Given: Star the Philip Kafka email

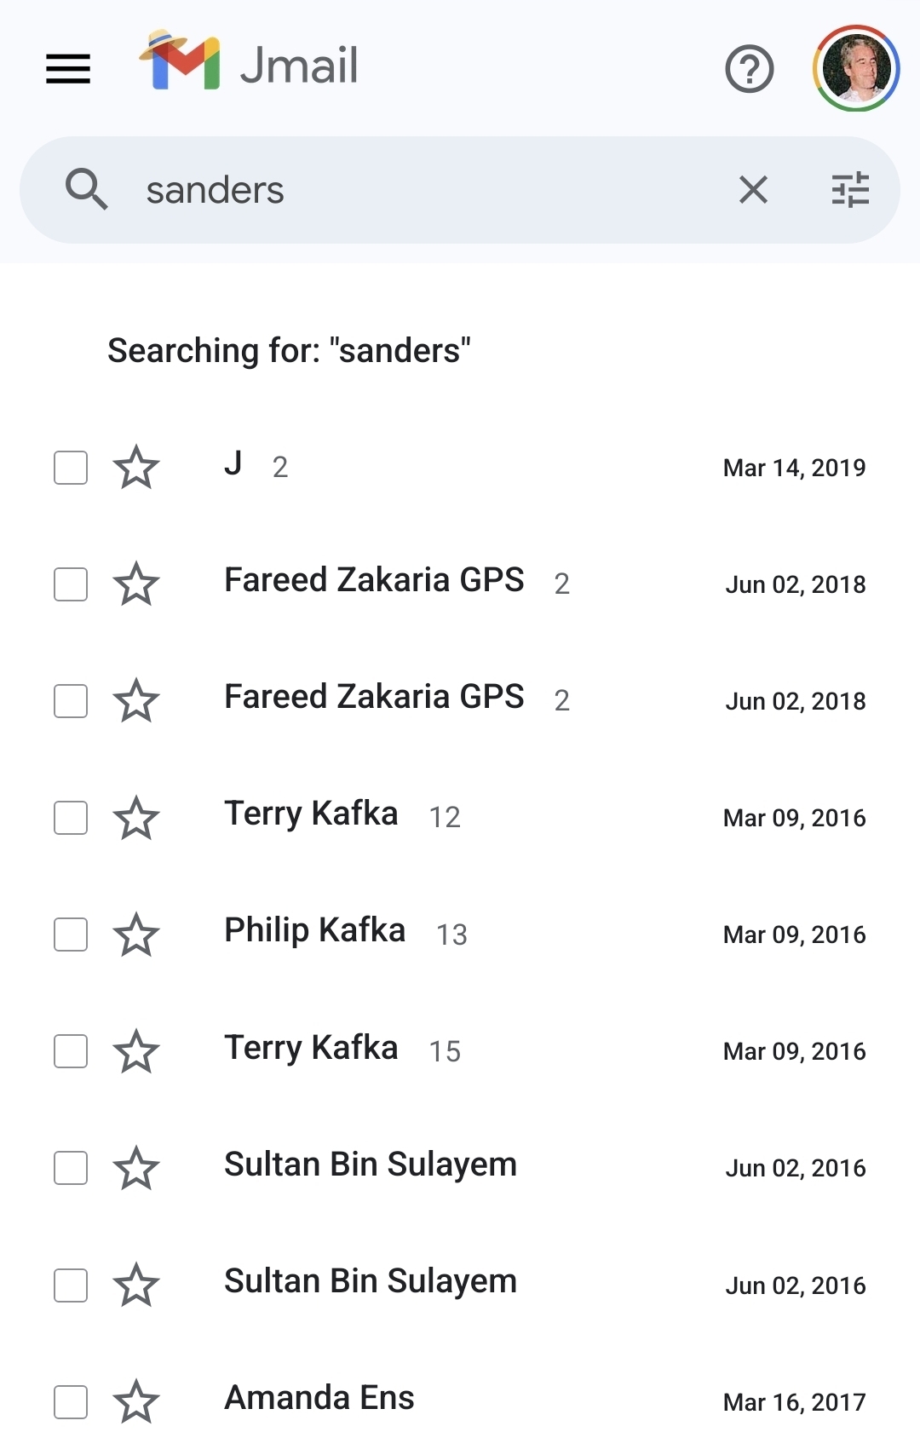Looking at the screenshot, I should 136,935.
